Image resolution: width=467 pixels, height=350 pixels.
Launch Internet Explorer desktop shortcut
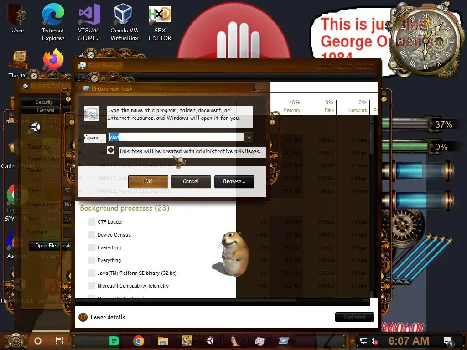(x=53, y=22)
